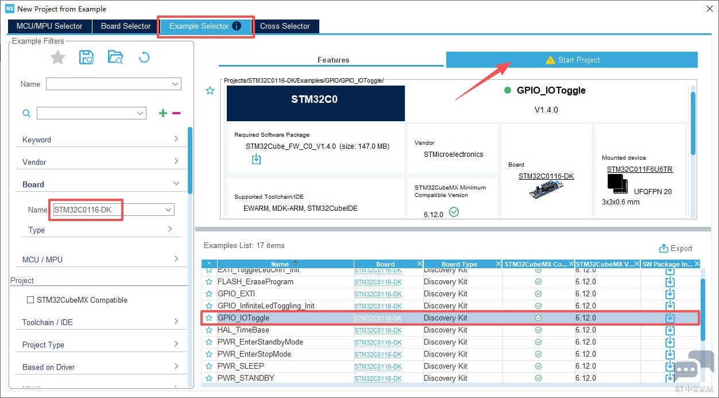This screenshot has width=719, height=398.
Task: Star the GPIO_EXTI example
Action: (x=209, y=294)
